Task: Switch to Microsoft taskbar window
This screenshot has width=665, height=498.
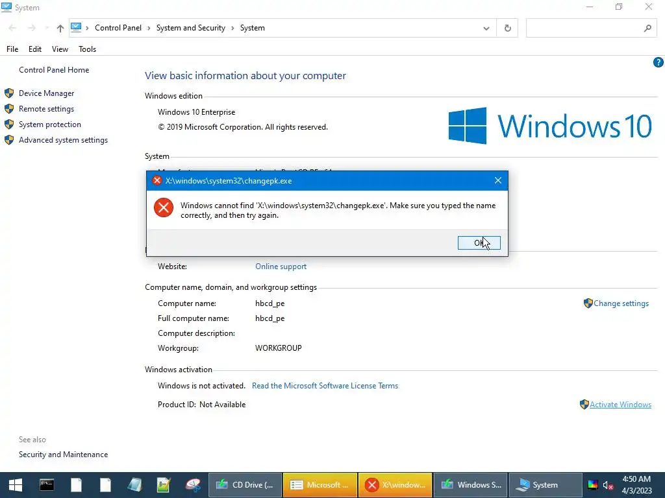Action: (x=320, y=485)
